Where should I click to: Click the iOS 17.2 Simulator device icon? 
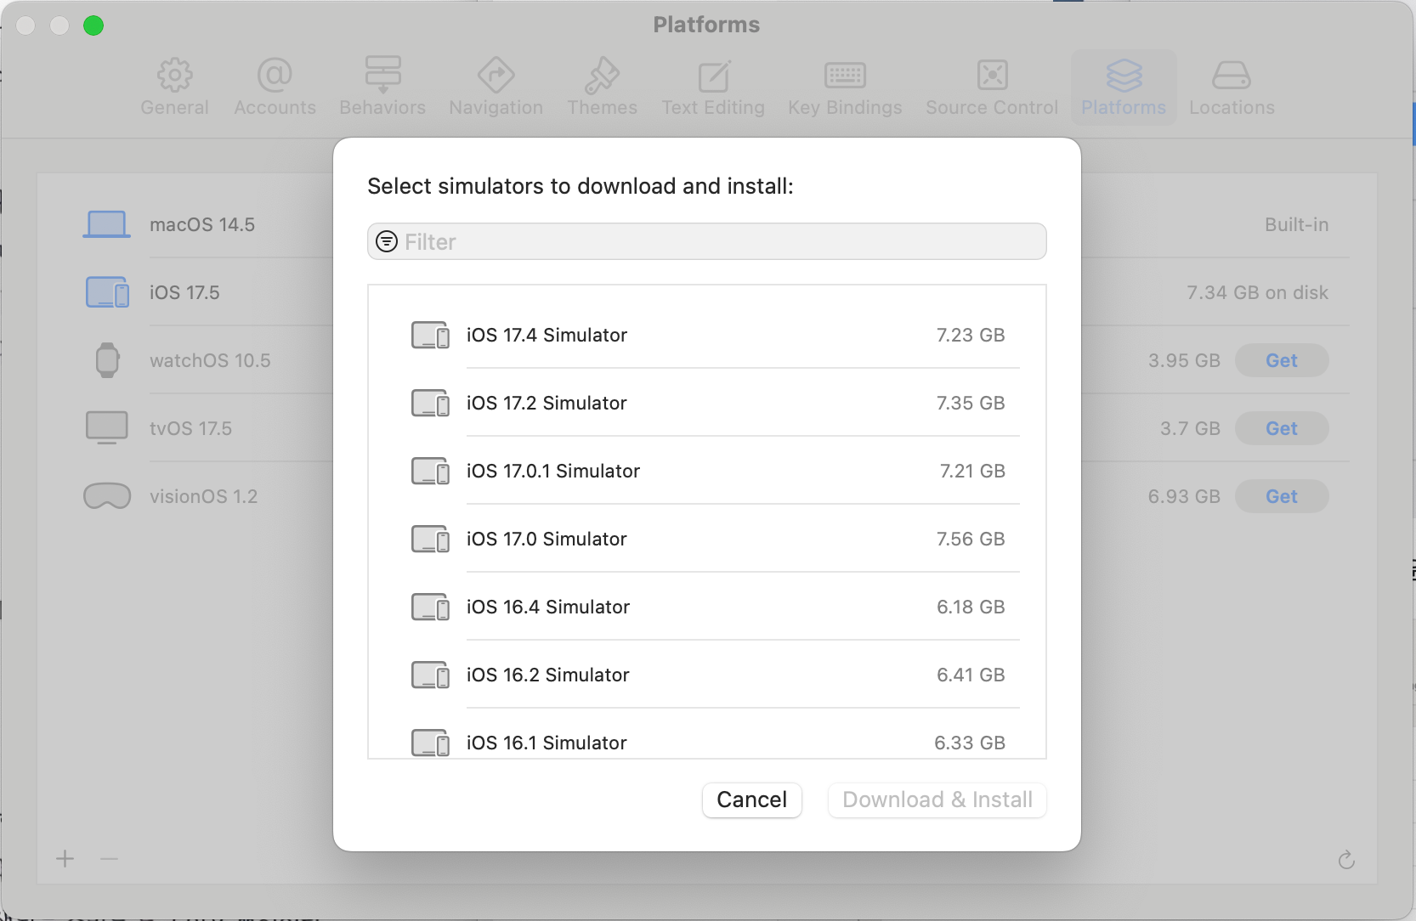click(x=431, y=403)
